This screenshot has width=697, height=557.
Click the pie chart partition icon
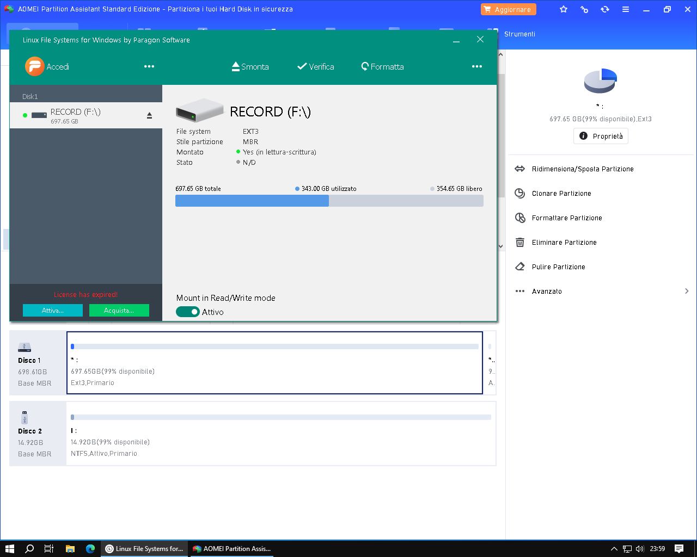[600, 81]
